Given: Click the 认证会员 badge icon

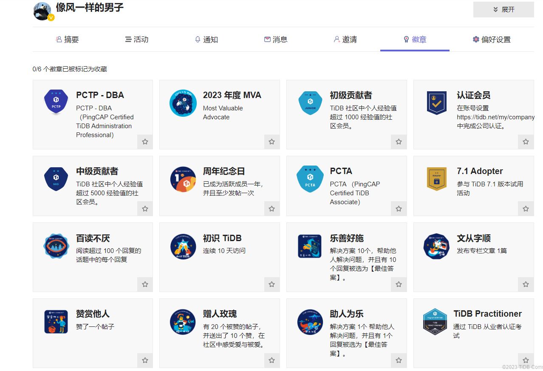Looking at the screenshot, I should click(437, 103).
